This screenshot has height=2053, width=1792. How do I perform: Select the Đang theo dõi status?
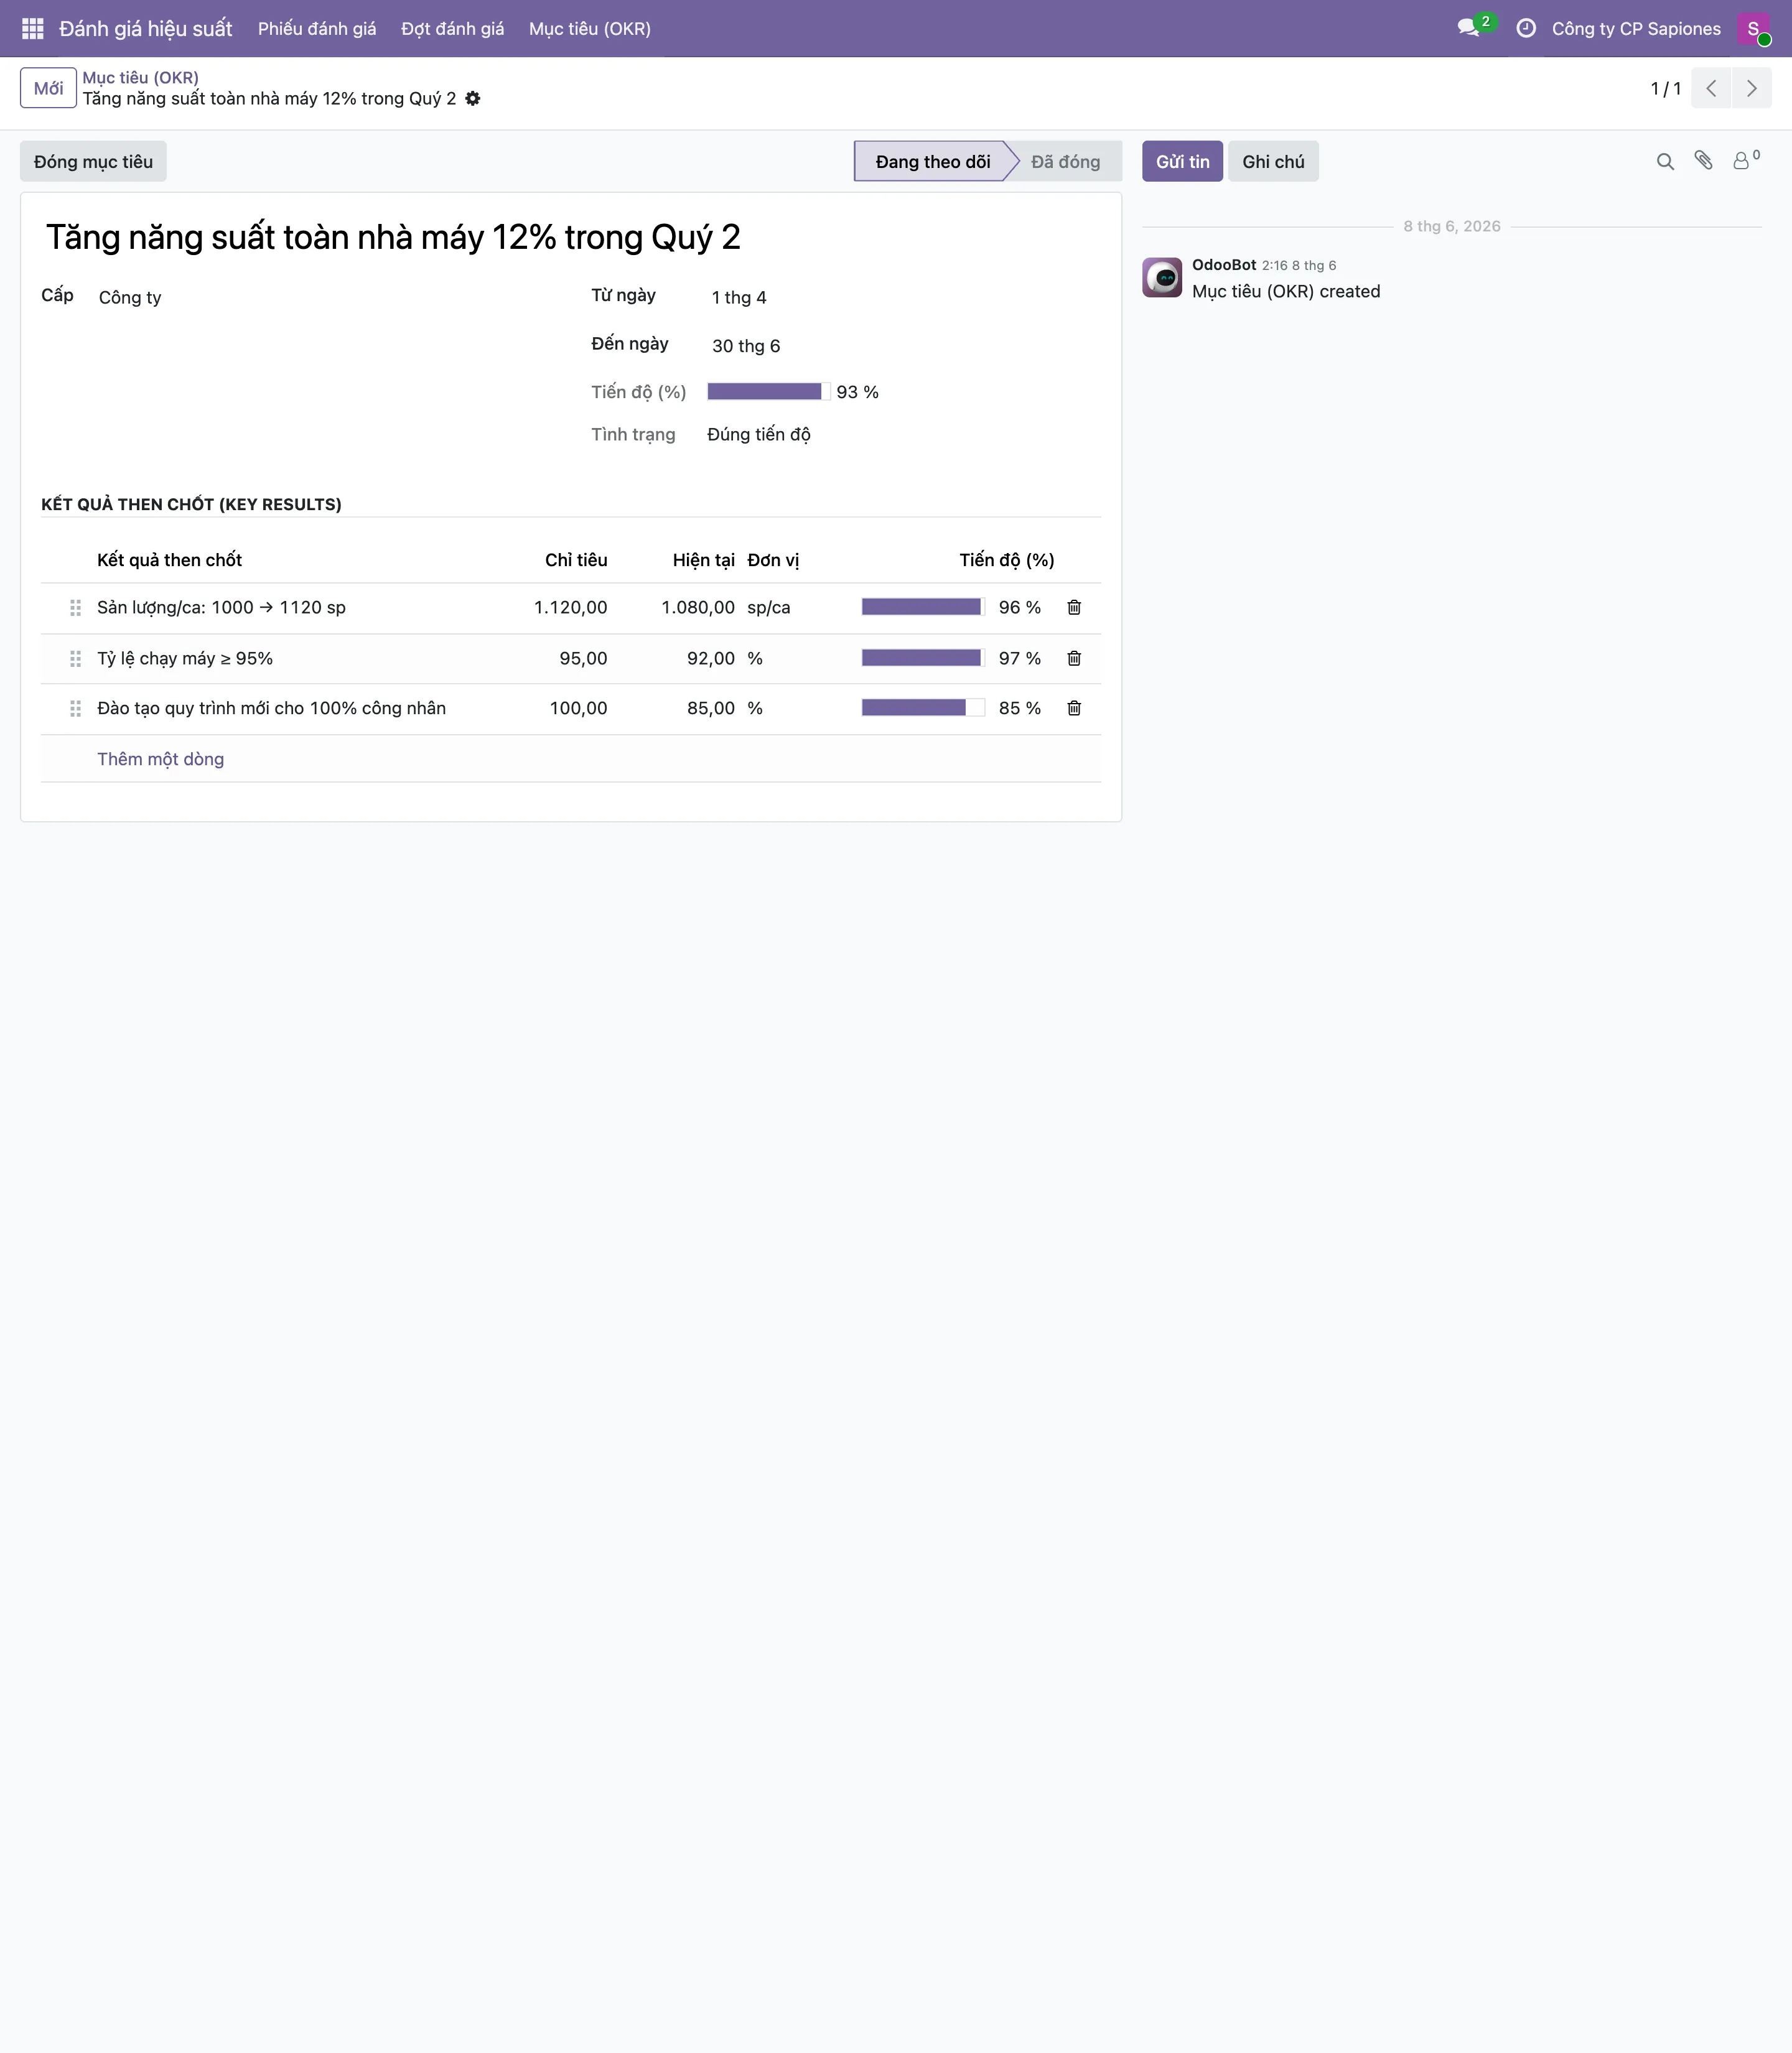[x=933, y=161]
